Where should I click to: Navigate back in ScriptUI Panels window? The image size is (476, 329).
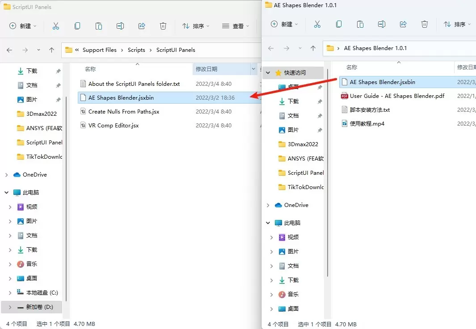point(9,50)
